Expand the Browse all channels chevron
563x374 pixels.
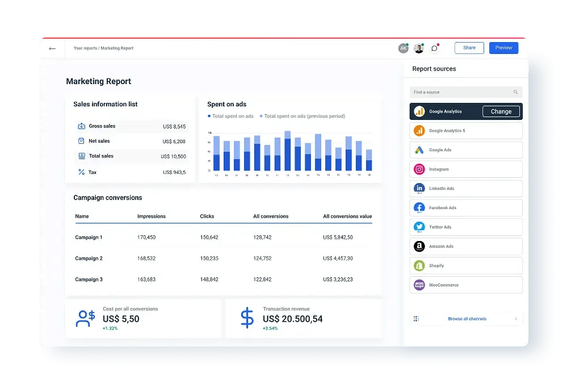[x=515, y=319]
